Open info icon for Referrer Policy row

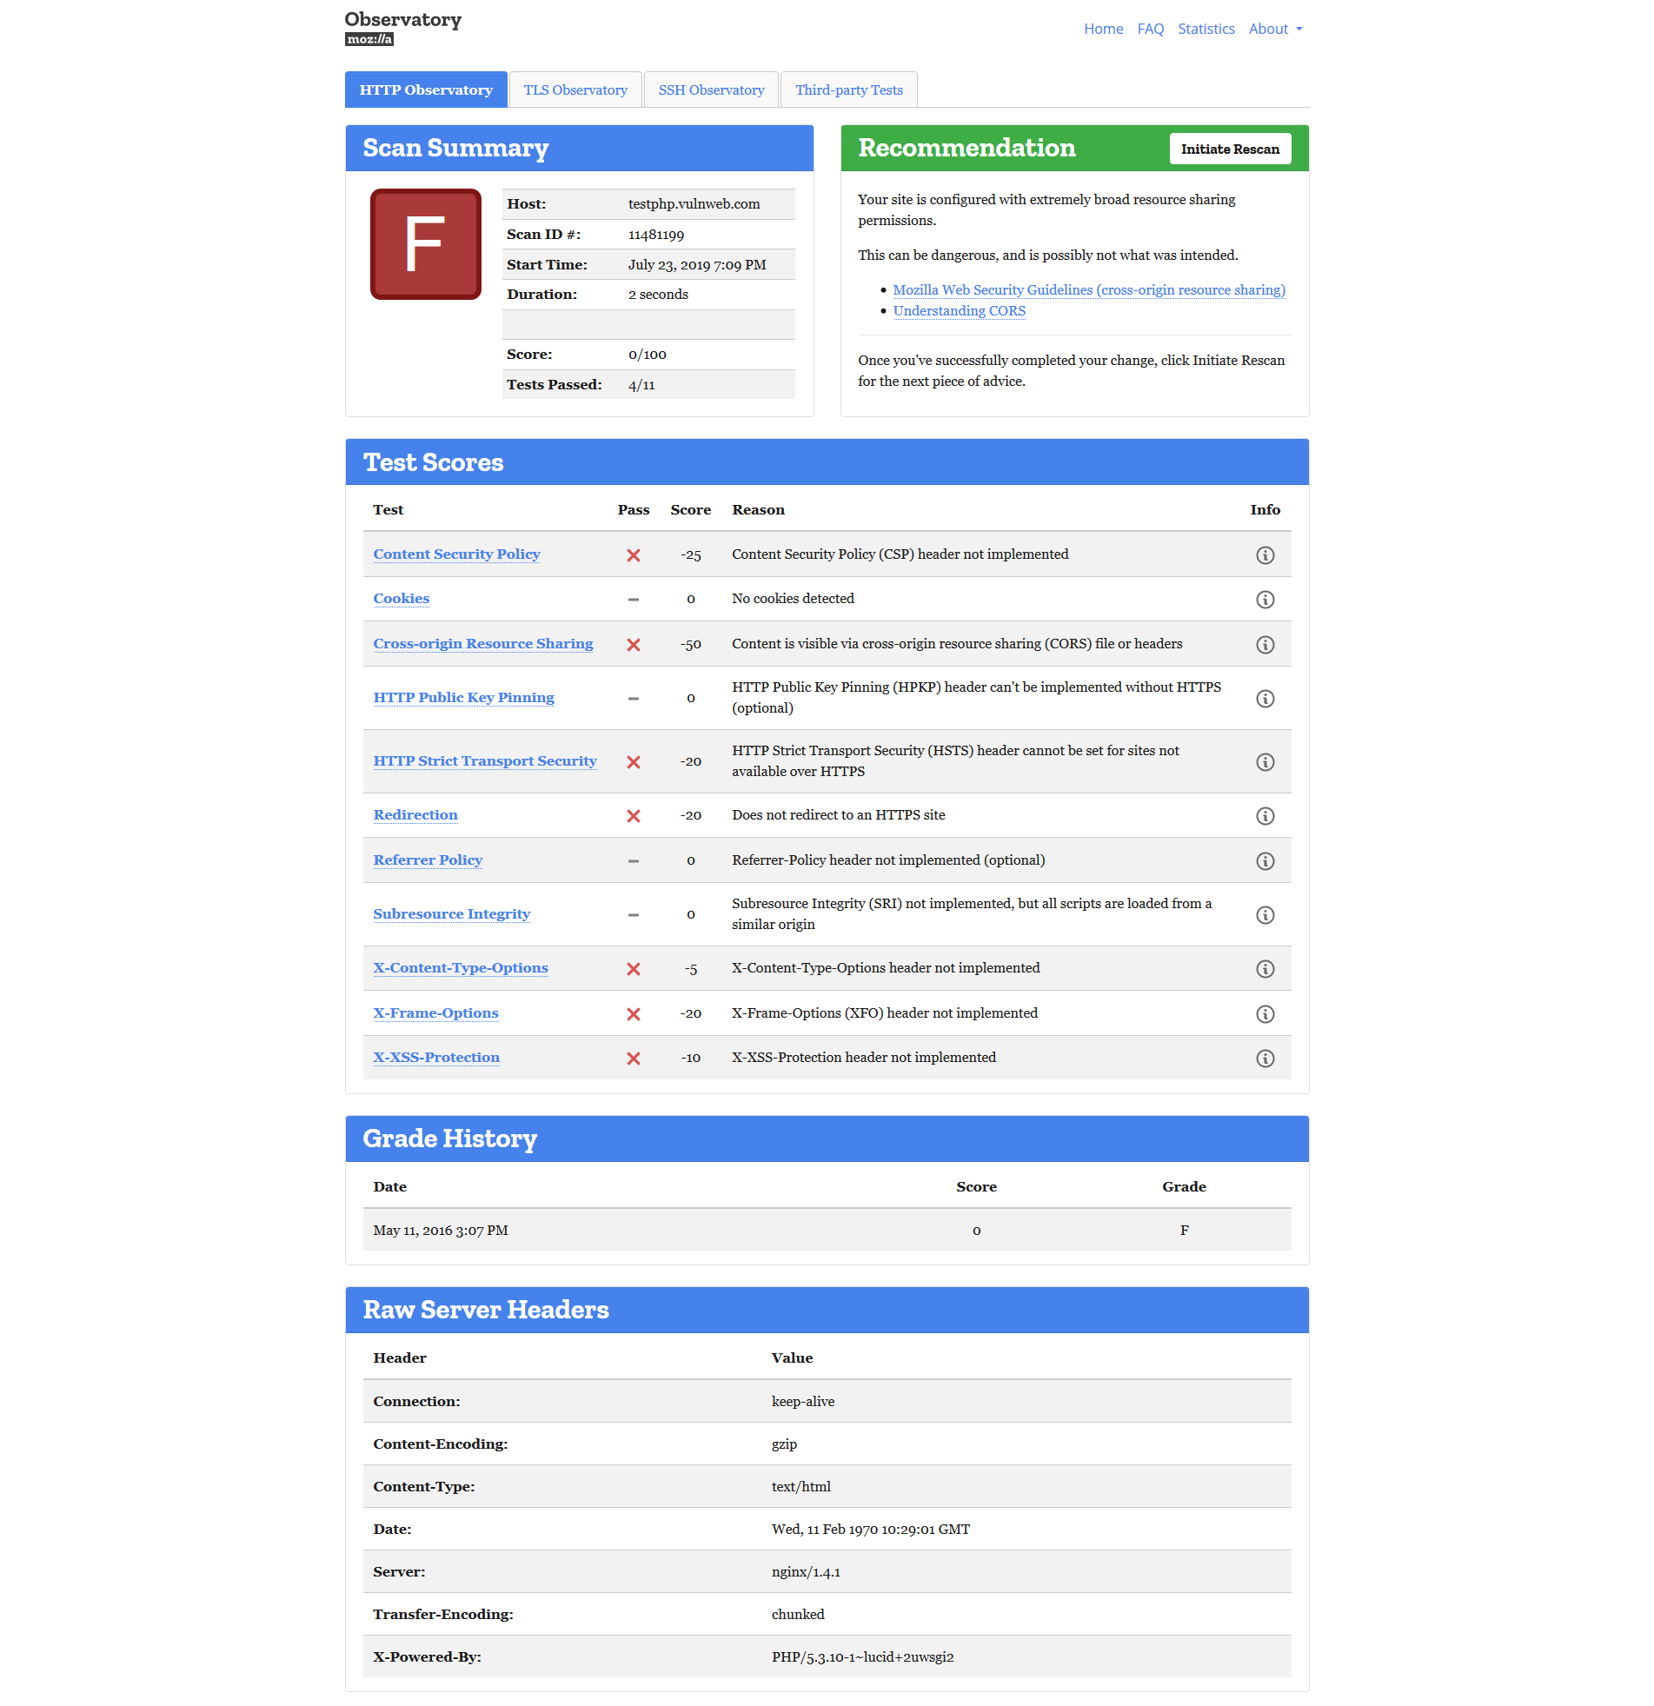point(1265,862)
